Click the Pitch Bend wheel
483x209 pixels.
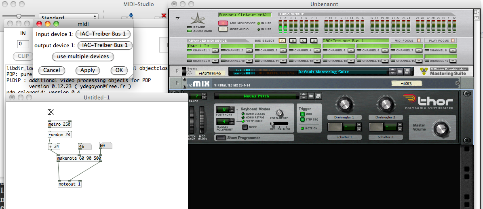coord(192,120)
